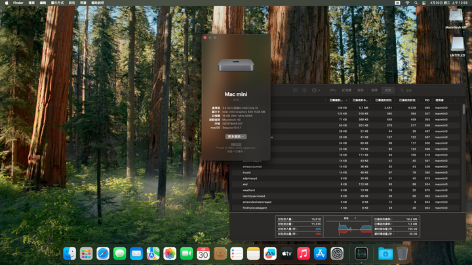Open Maps from the Dock
Screen dimensions: 472x265
153,254
